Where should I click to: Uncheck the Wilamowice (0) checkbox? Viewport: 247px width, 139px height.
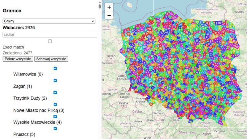pyautogui.click(x=55, y=68)
